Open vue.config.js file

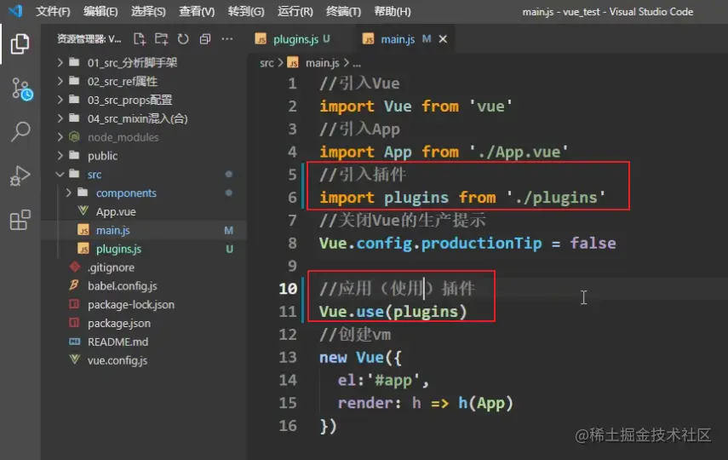143,360
